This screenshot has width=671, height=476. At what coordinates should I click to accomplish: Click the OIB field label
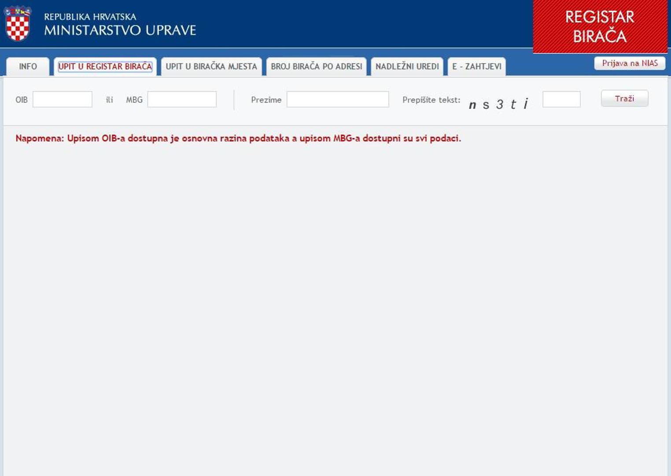(x=22, y=100)
